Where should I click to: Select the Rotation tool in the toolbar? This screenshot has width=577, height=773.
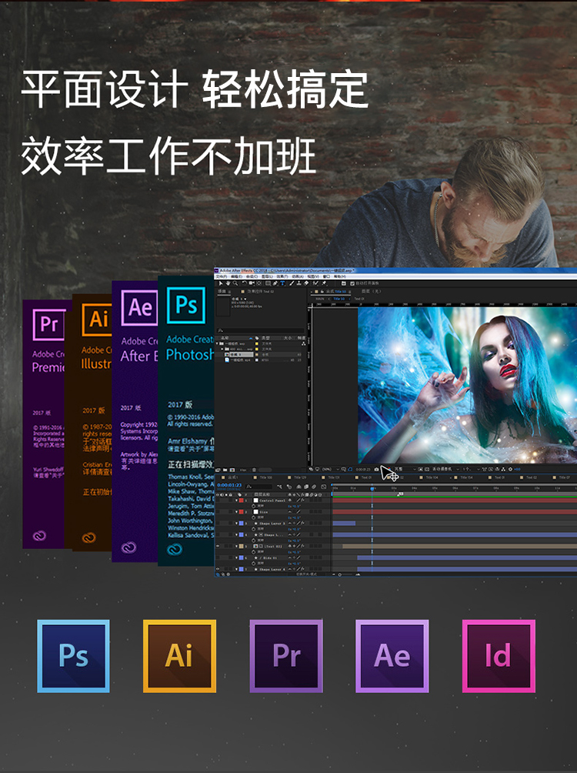click(244, 283)
